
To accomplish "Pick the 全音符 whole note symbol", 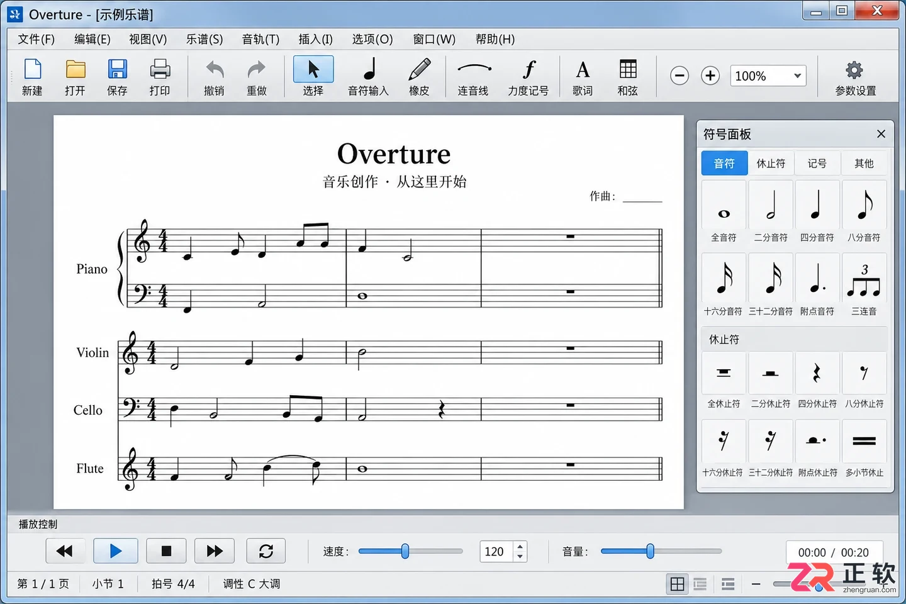I will [x=724, y=213].
